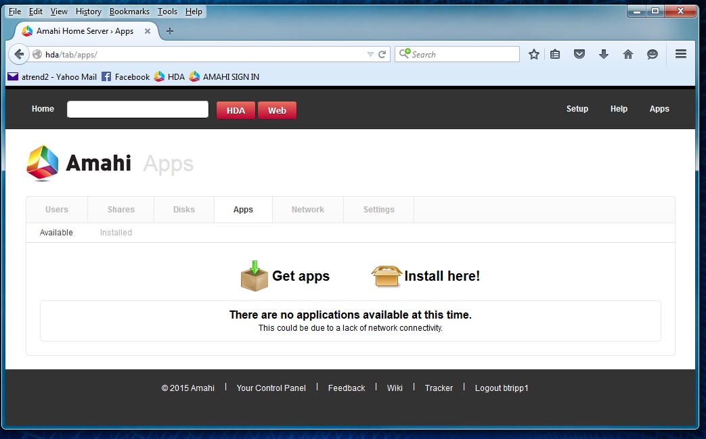Image resolution: width=706 pixels, height=439 pixels.
Task: Open the HDA bookmark
Action: point(169,77)
